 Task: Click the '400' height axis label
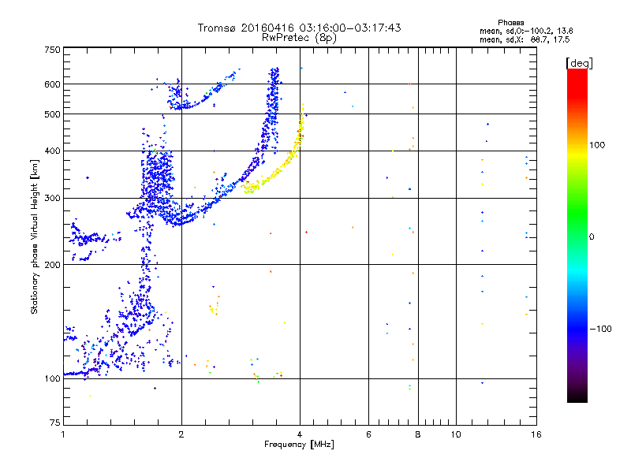click(53, 151)
